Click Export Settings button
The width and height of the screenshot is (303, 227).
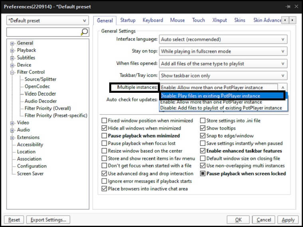pos(48,220)
